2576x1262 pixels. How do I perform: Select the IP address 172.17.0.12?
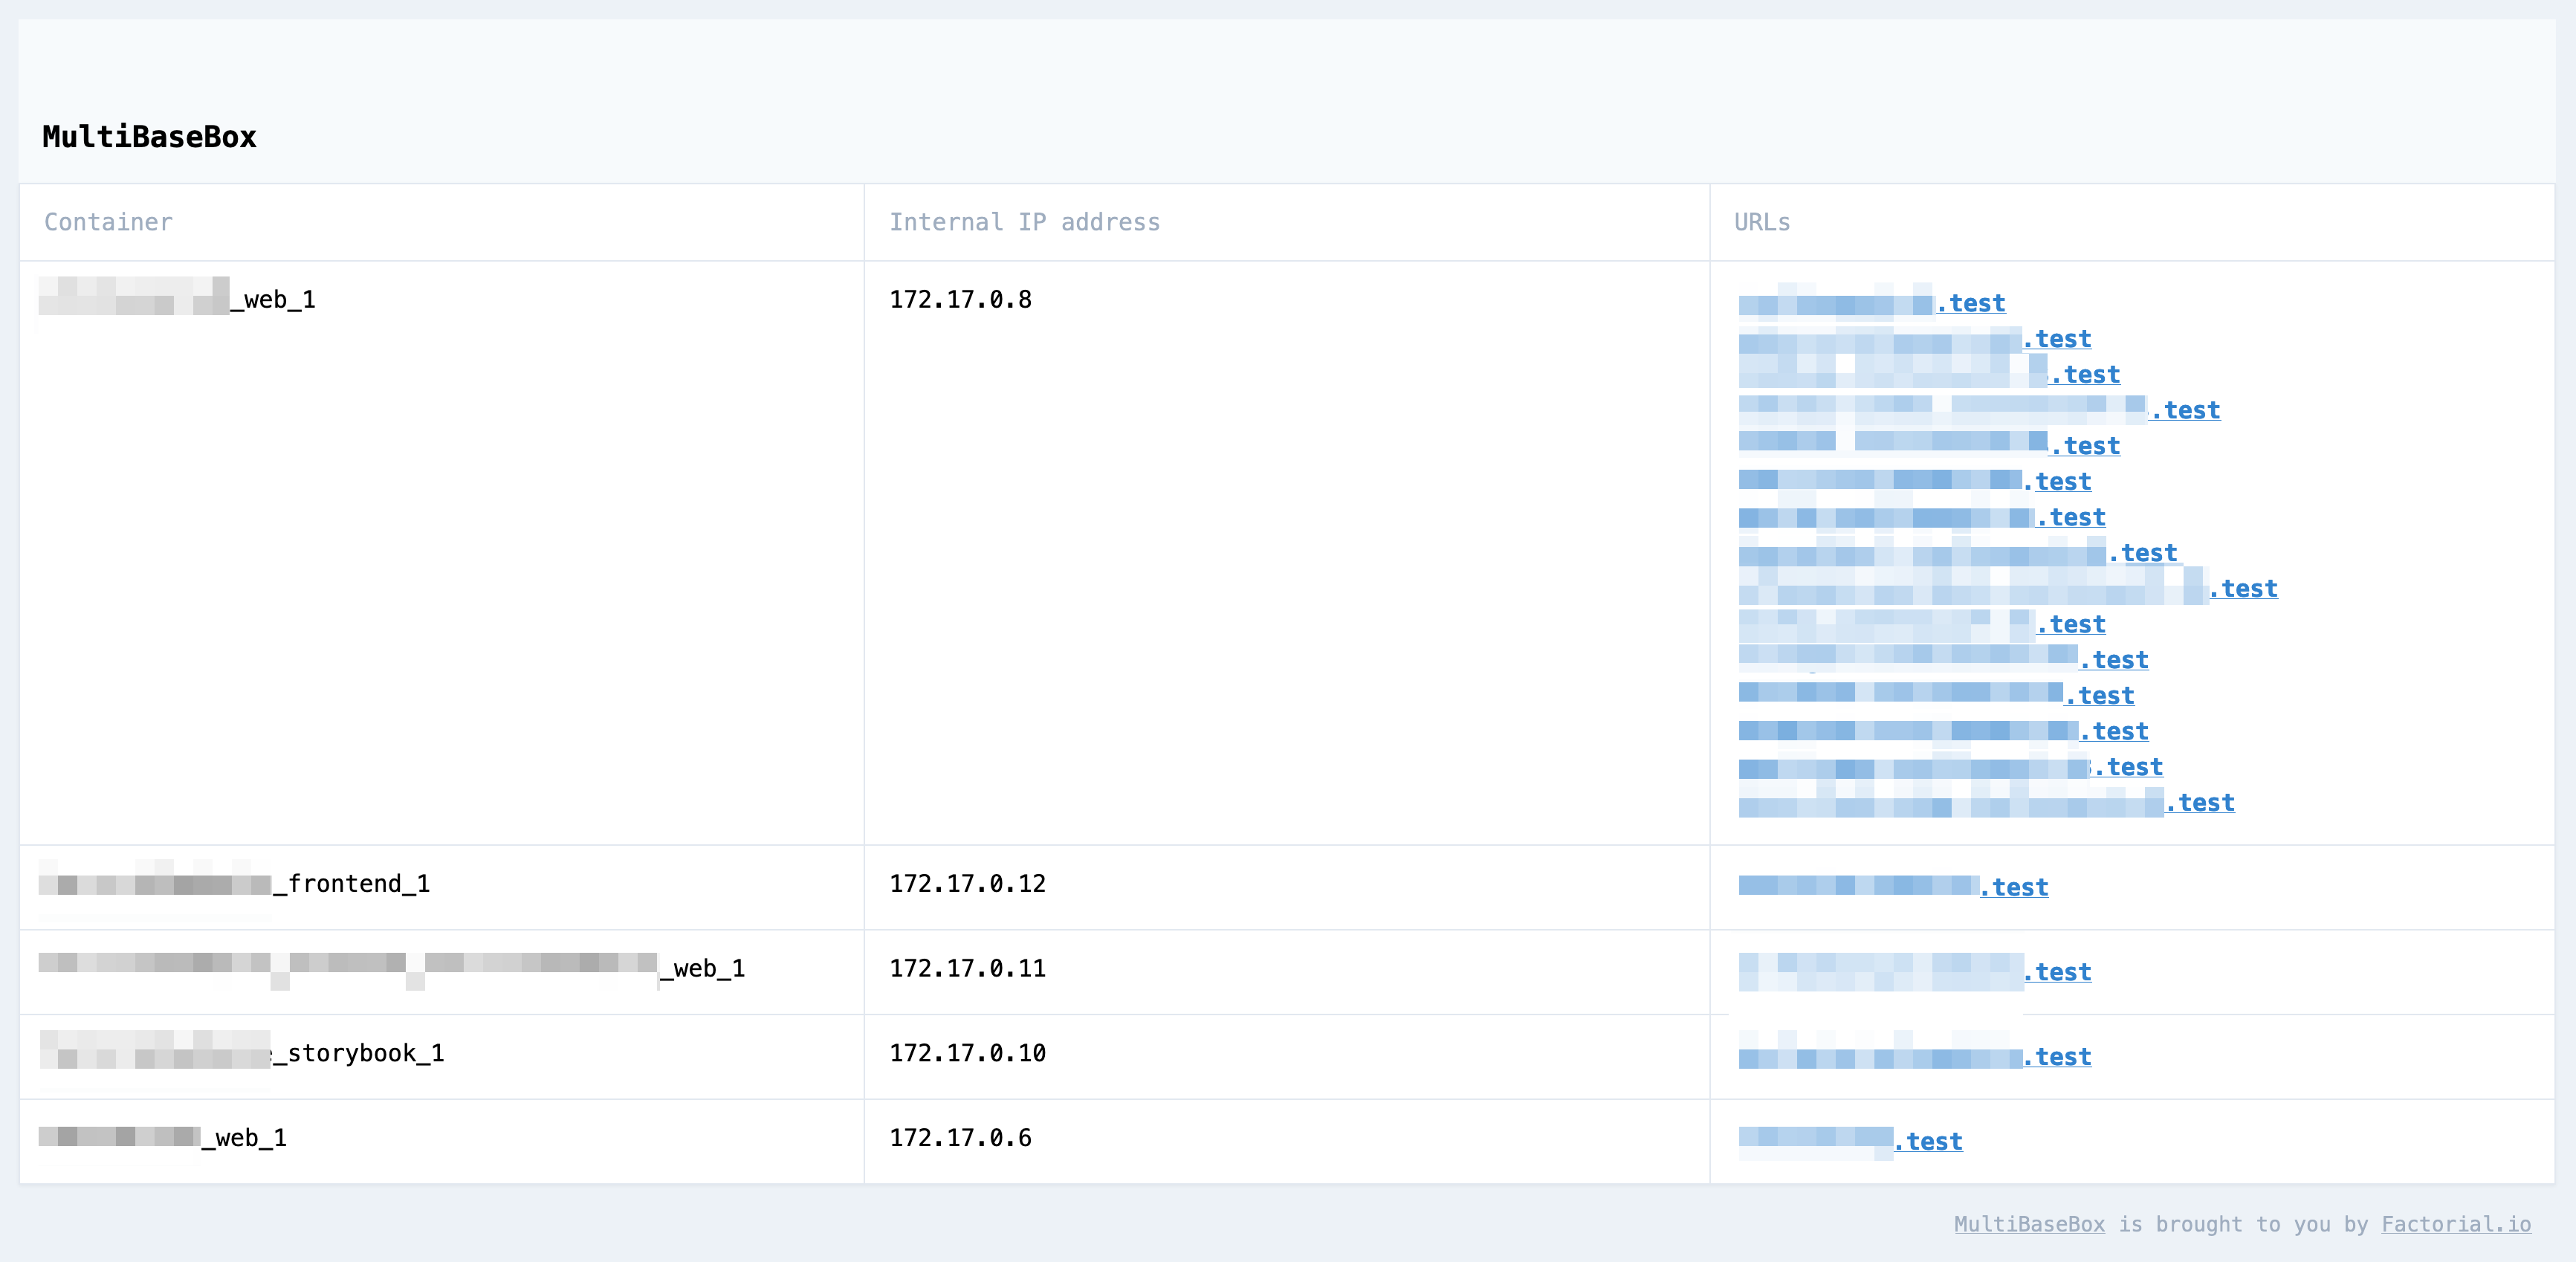[968, 883]
